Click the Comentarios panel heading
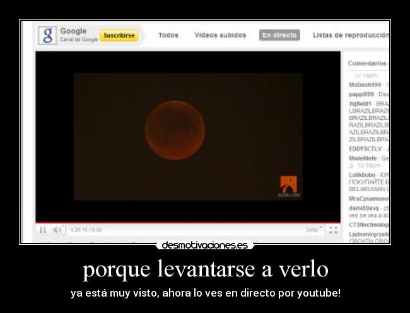 click(368, 63)
